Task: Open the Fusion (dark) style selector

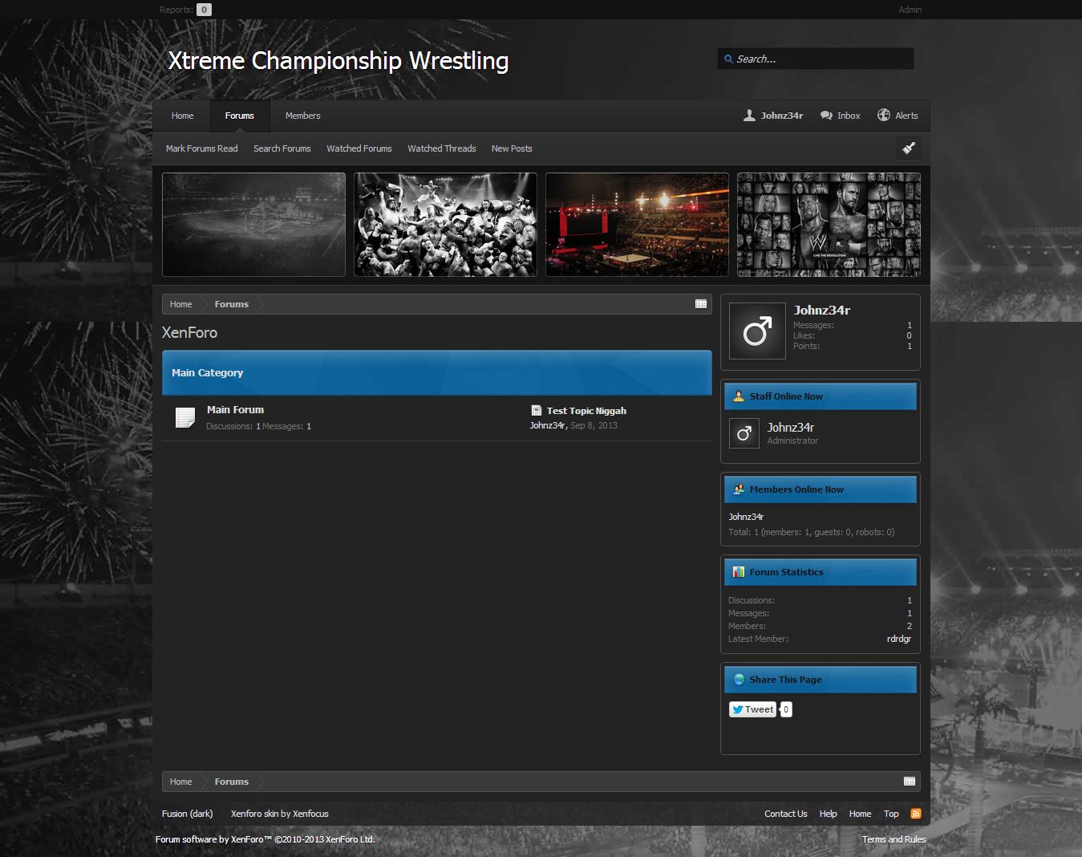Action: 187,814
